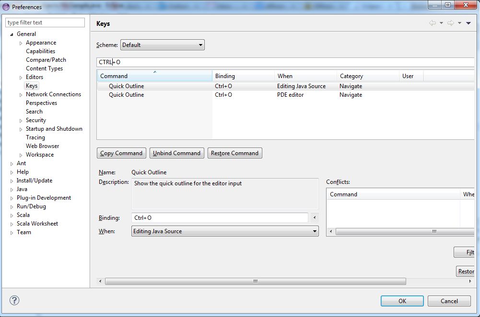This screenshot has width=480, height=317.
Task: Click the Eclipse icon in the title bar
Action: click(x=6, y=7)
